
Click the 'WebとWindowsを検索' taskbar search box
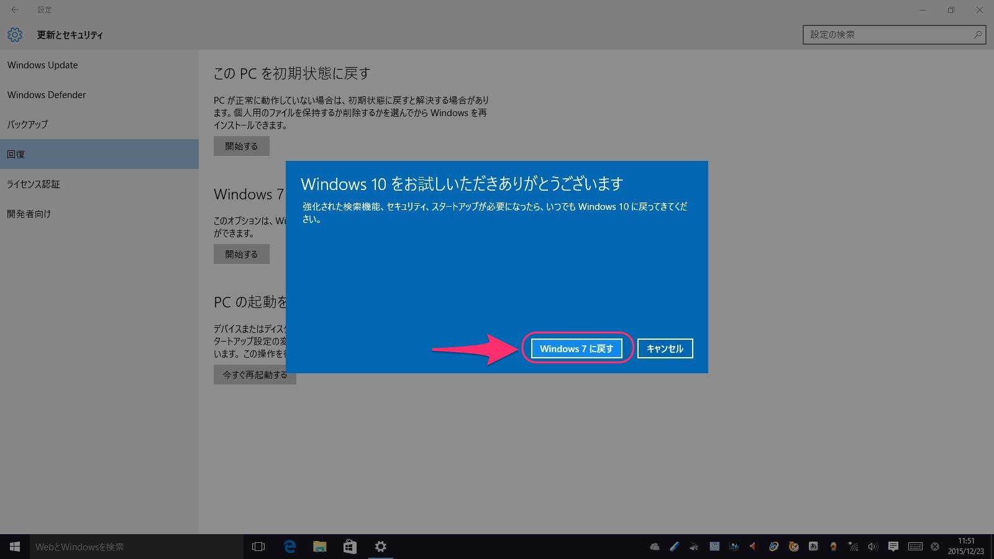137,547
